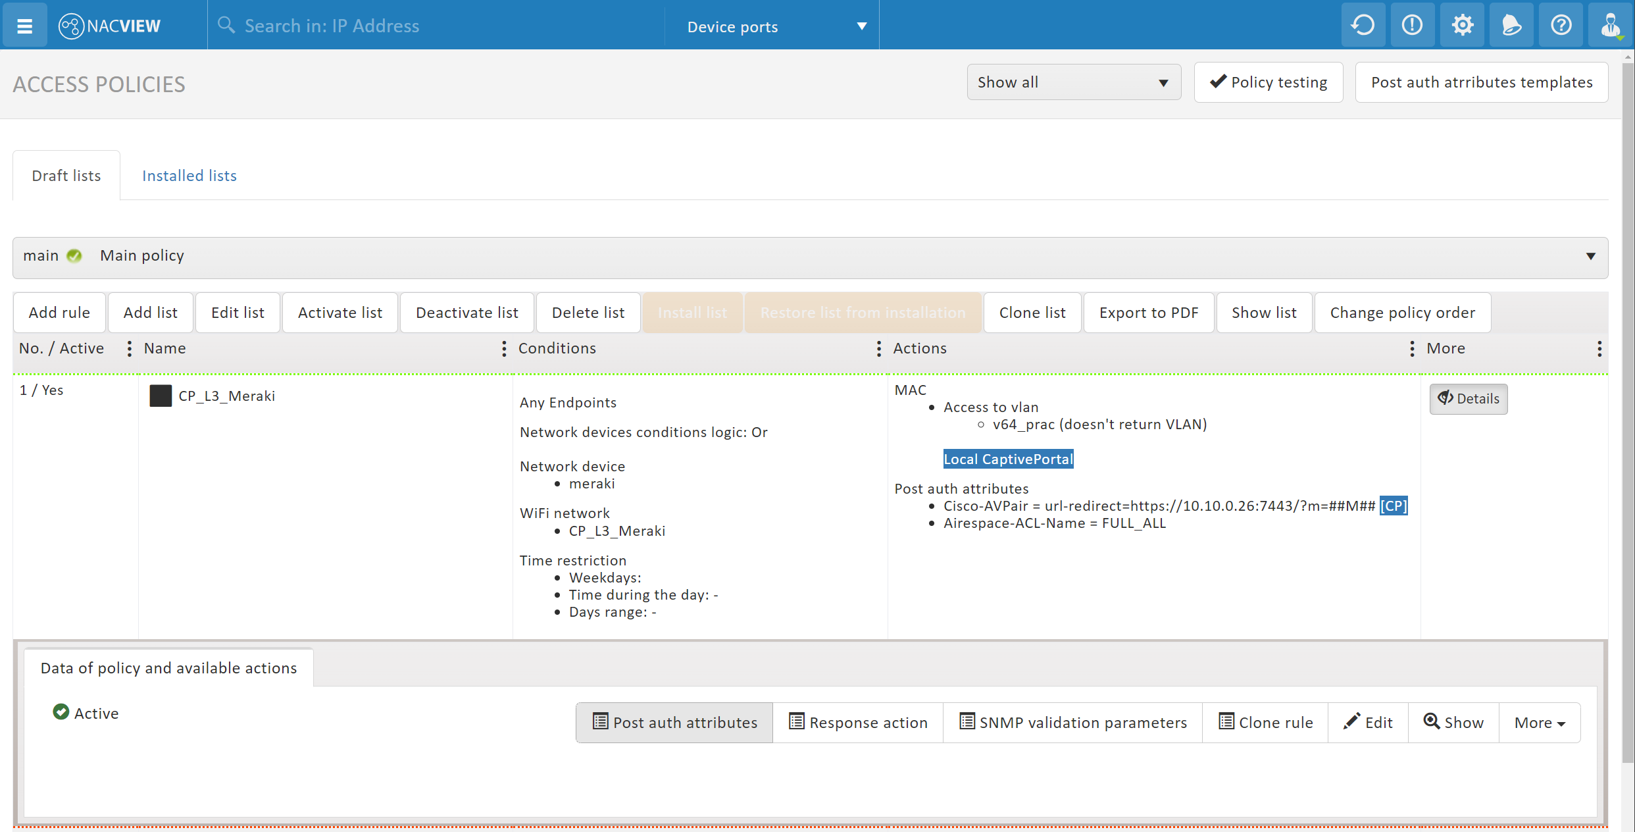Click the greyed-out Install list button
This screenshot has width=1635, height=832.
click(x=692, y=313)
